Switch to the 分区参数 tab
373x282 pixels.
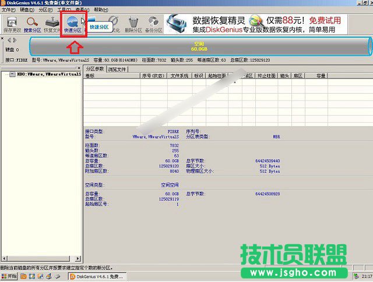point(95,69)
